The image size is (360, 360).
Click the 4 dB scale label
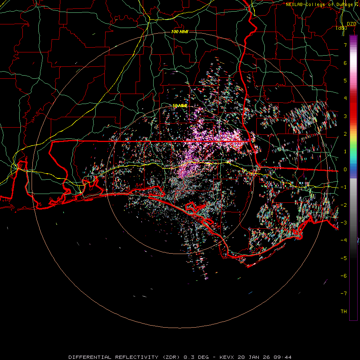[x=345, y=98]
